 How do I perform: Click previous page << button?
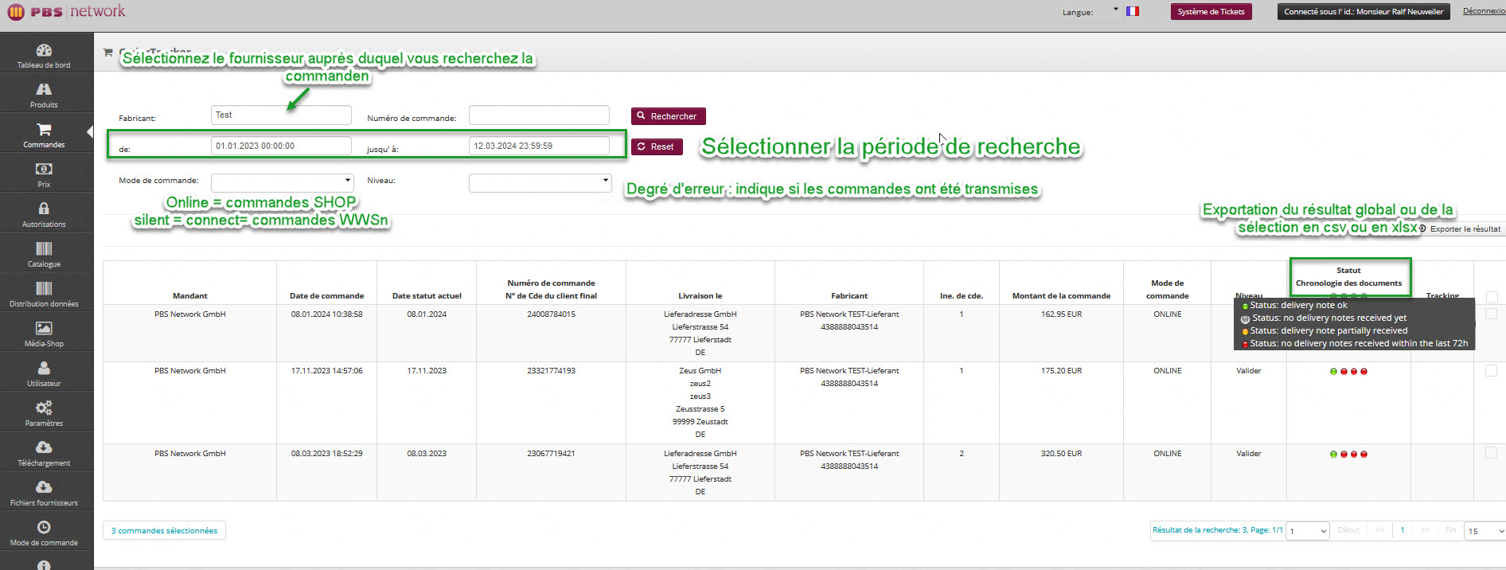1380,530
